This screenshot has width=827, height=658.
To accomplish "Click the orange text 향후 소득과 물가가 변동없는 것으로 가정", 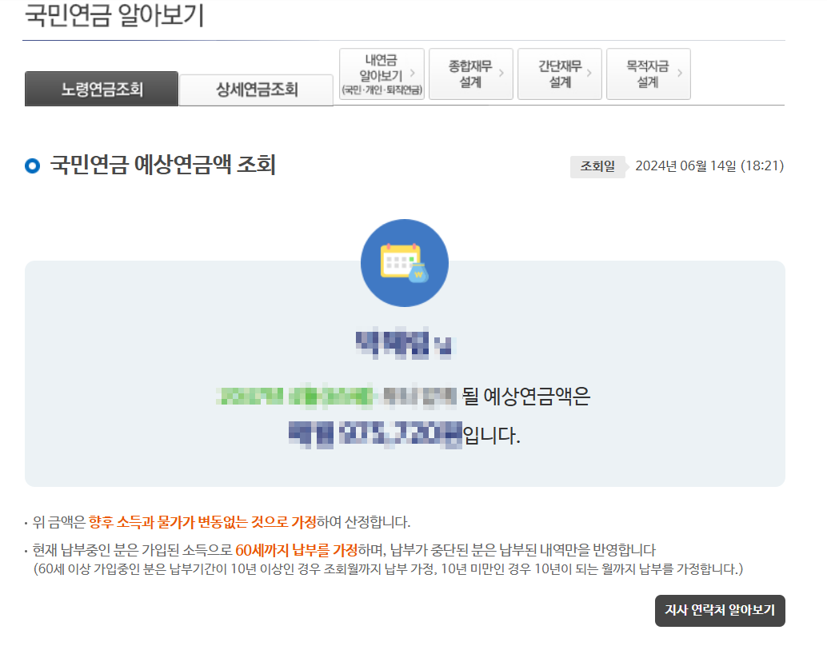I will pyautogui.click(x=202, y=522).
